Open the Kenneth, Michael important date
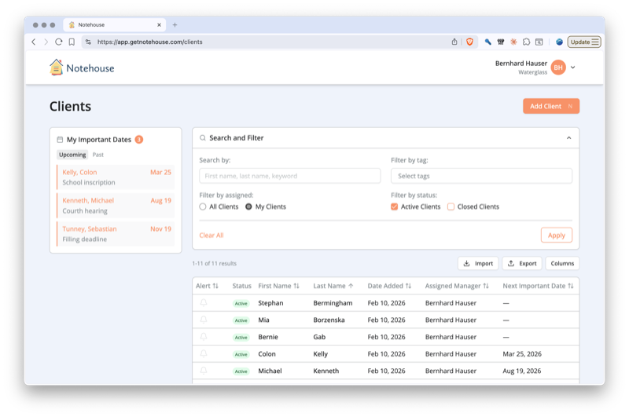This screenshot has height=417, width=629. pyautogui.click(x=116, y=206)
